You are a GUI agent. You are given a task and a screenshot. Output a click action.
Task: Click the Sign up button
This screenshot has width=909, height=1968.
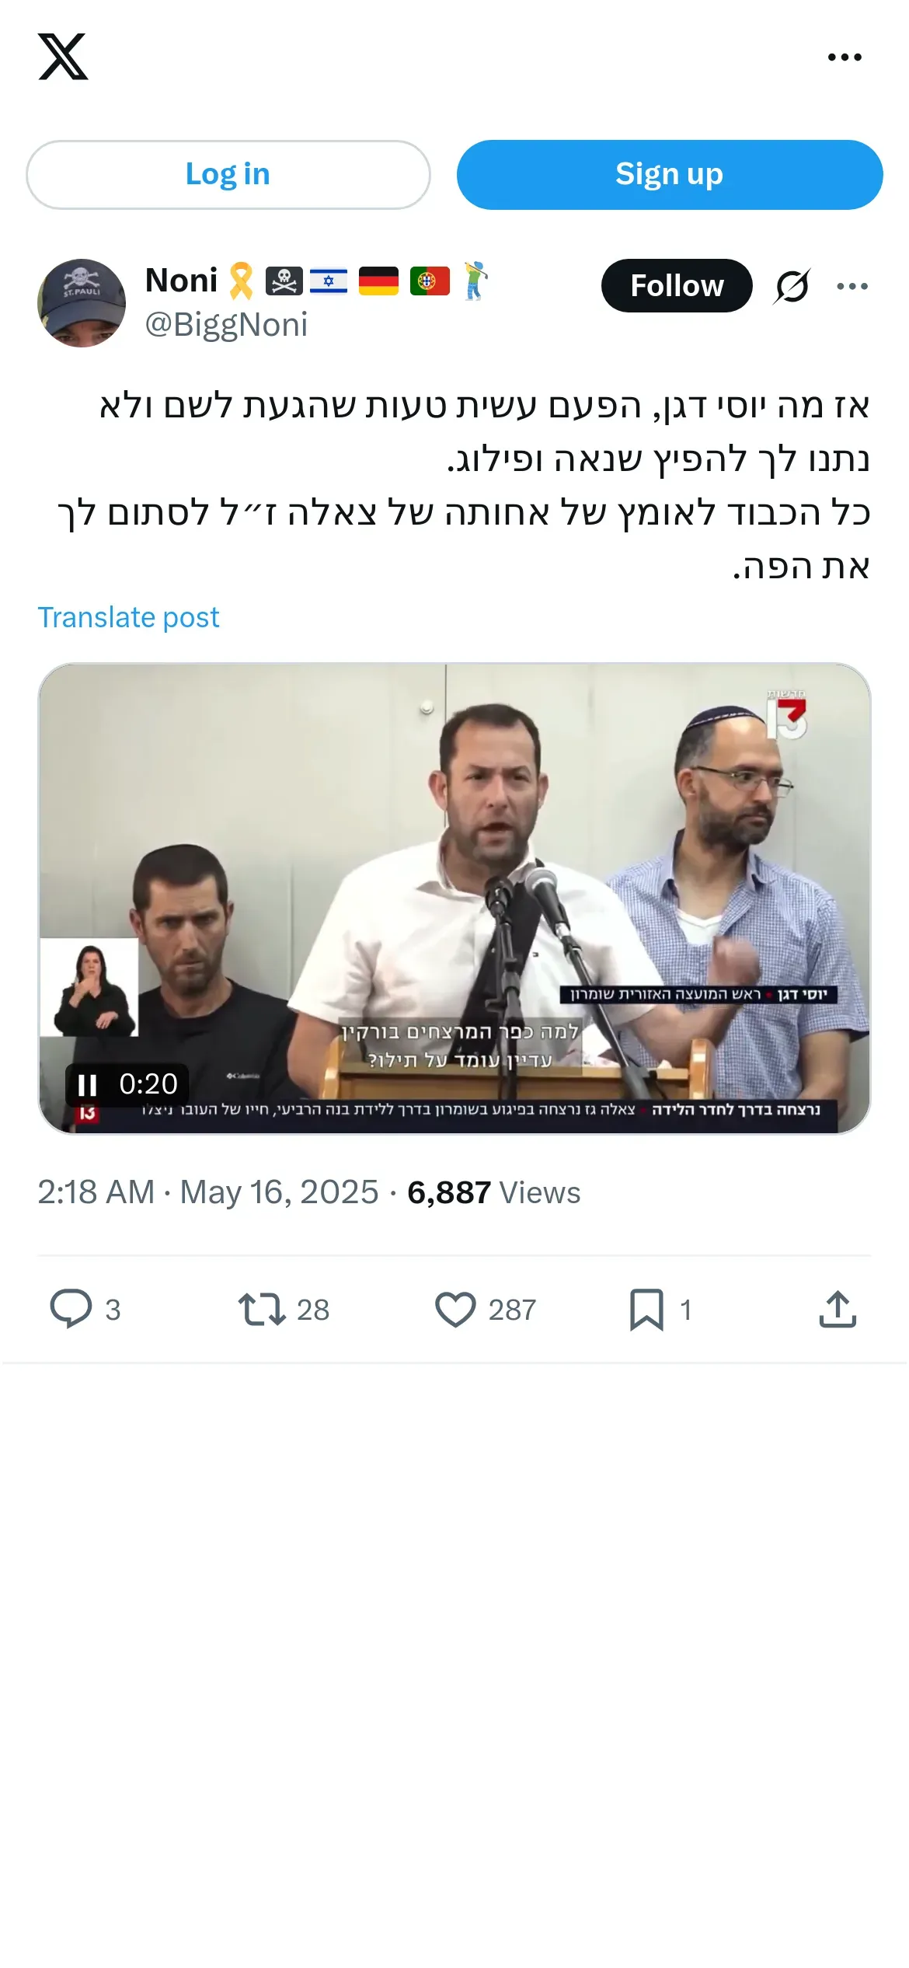(669, 174)
